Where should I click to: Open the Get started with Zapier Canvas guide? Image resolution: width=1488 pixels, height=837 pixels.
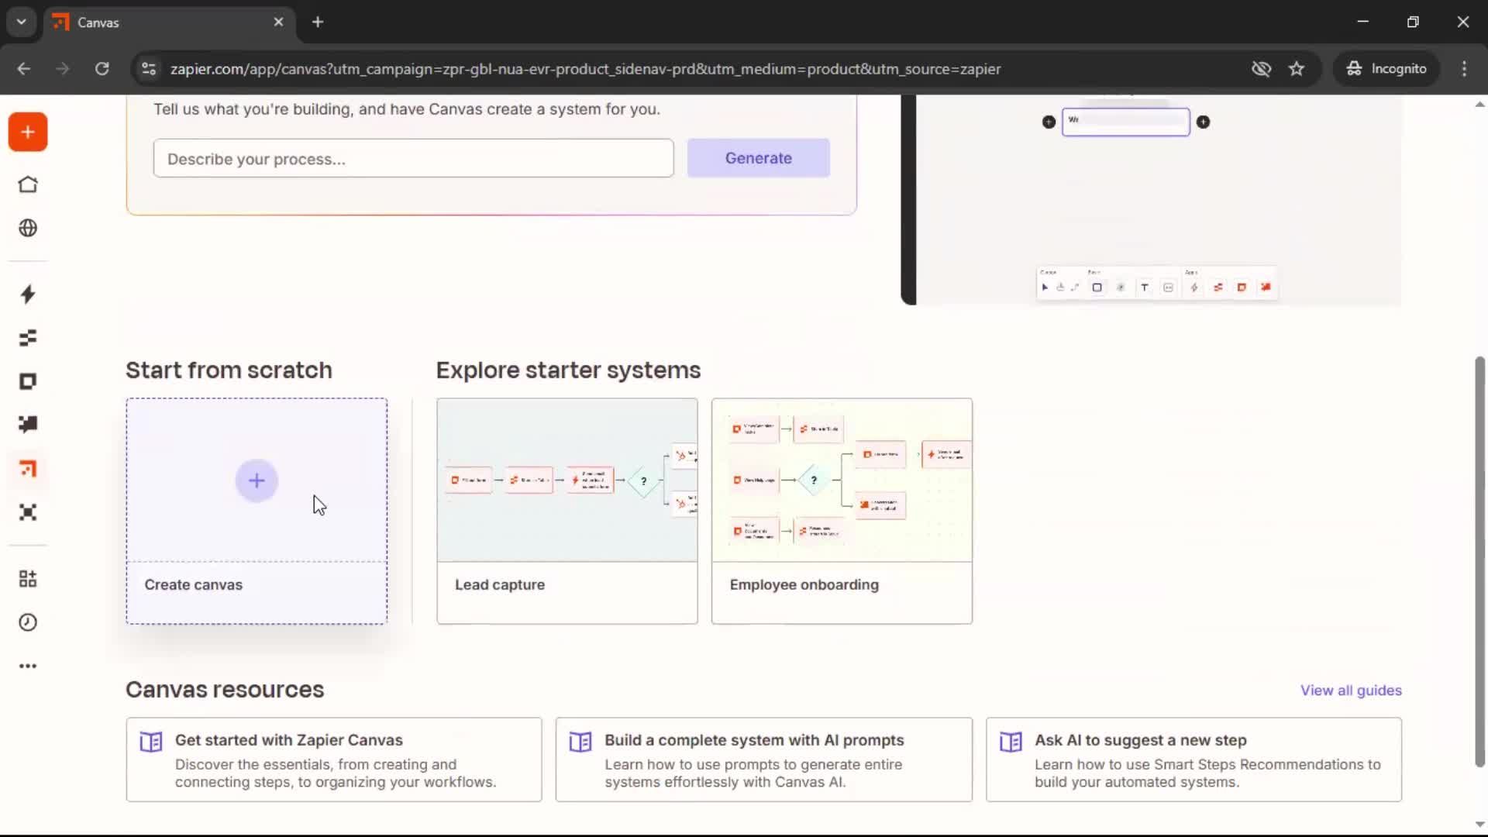pos(334,759)
